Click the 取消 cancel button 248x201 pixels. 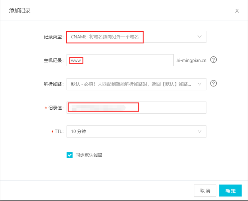[205, 190]
